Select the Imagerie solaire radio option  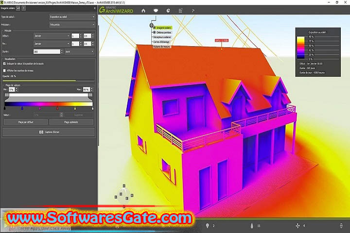(154, 28)
